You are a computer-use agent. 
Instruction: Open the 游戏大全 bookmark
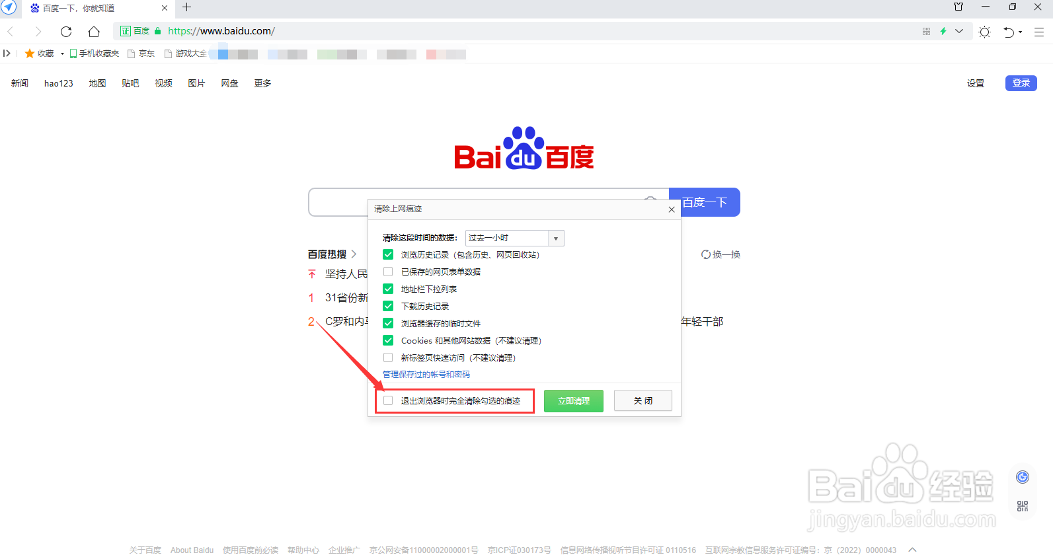186,54
